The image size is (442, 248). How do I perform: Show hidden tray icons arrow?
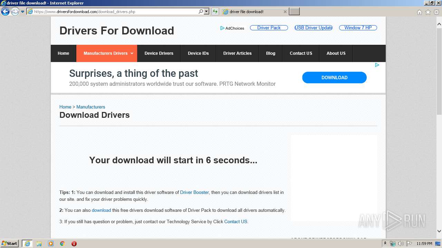pos(385,244)
